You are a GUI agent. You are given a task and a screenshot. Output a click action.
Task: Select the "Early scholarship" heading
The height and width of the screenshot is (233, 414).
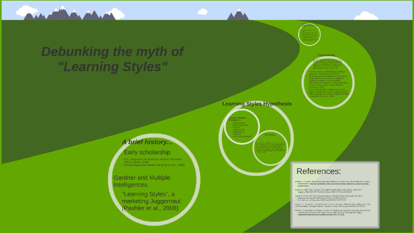(147, 152)
